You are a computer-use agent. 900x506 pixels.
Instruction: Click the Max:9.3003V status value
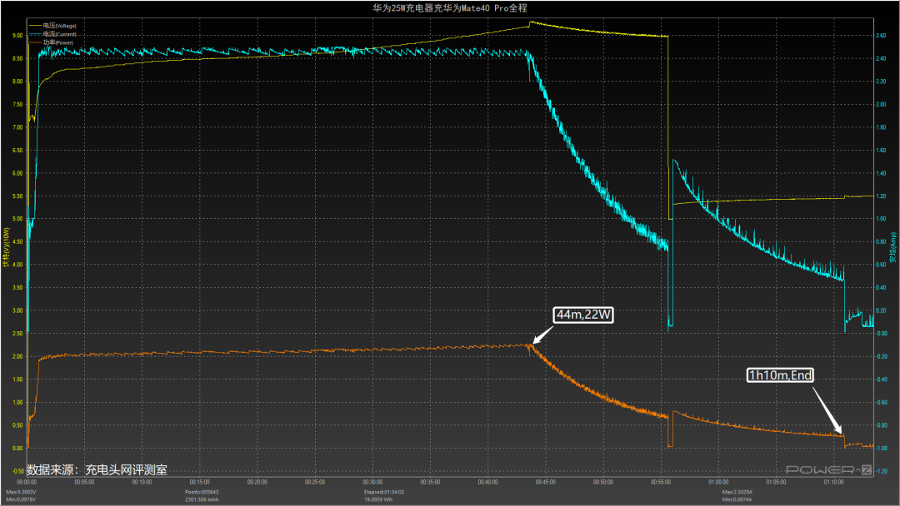[21, 492]
